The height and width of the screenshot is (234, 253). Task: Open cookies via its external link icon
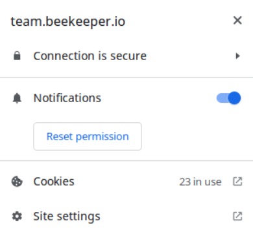pyautogui.click(x=237, y=182)
